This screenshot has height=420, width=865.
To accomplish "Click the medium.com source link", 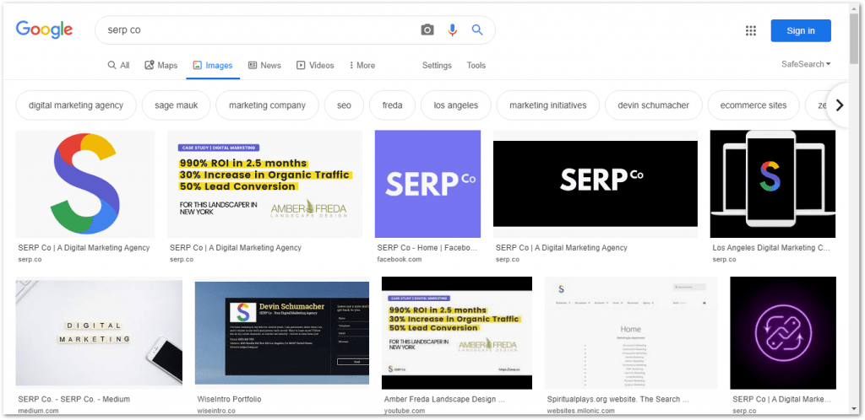I will point(38,411).
